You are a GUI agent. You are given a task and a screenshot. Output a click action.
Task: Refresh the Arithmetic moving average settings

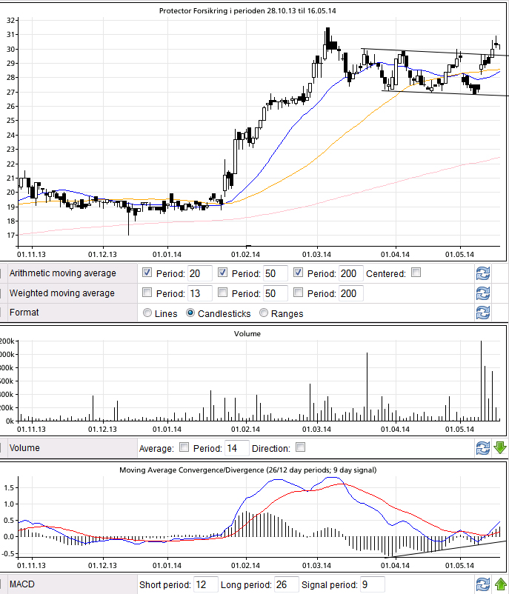tap(482, 273)
